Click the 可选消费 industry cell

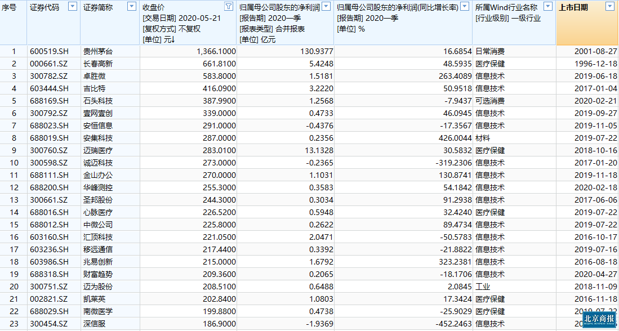(490, 101)
